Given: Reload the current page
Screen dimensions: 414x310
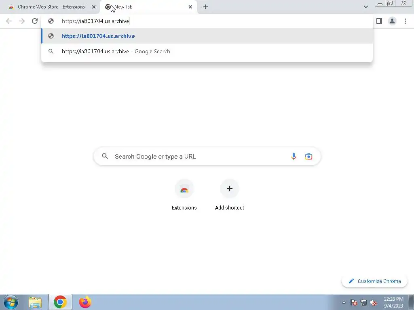Looking at the screenshot, I should pyautogui.click(x=35, y=21).
